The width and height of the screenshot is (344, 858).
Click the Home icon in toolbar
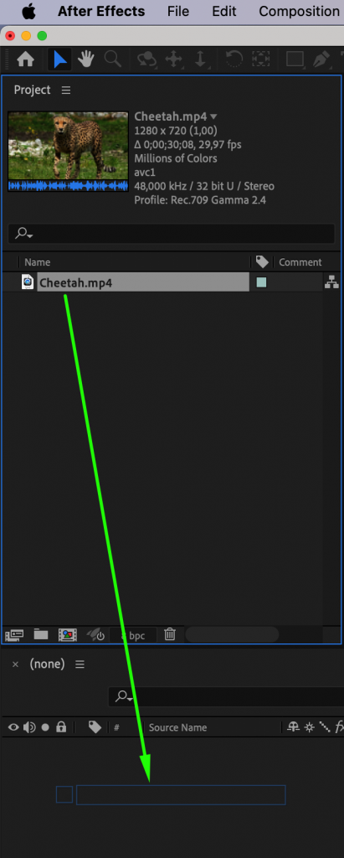pos(25,59)
